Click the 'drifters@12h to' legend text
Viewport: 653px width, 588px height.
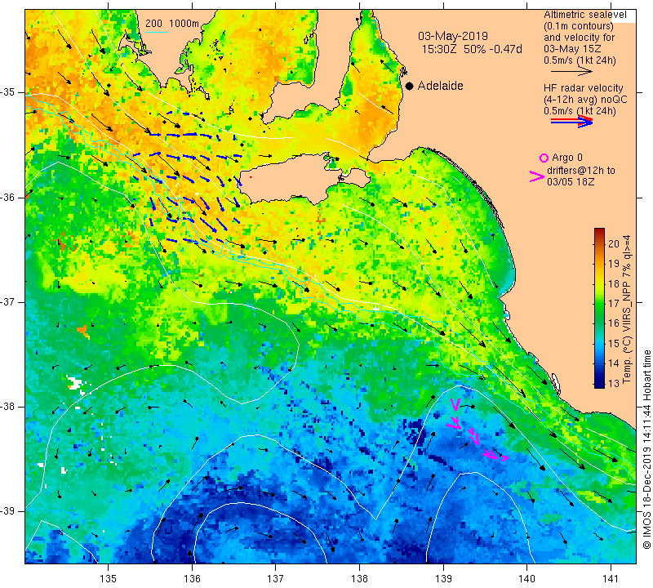click(x=581, y=171)
